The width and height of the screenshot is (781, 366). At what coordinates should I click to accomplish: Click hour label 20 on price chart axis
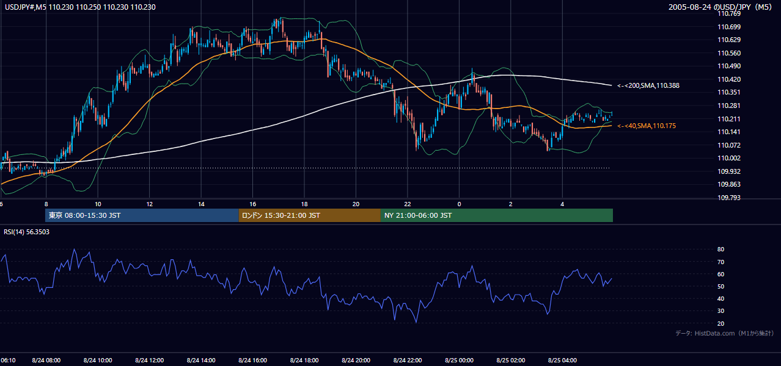click(x=356, y=204)
